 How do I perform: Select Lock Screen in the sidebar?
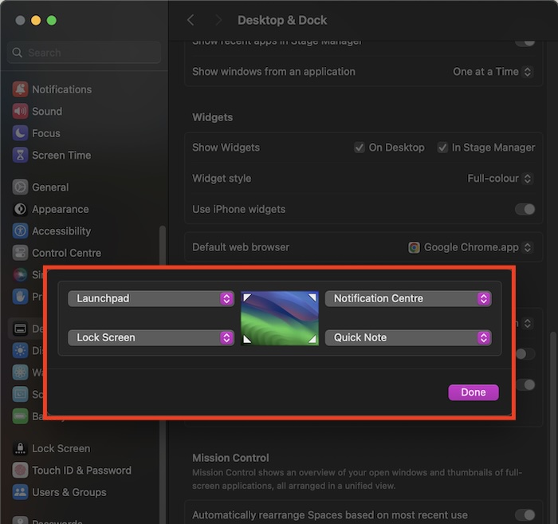point(61,448)
